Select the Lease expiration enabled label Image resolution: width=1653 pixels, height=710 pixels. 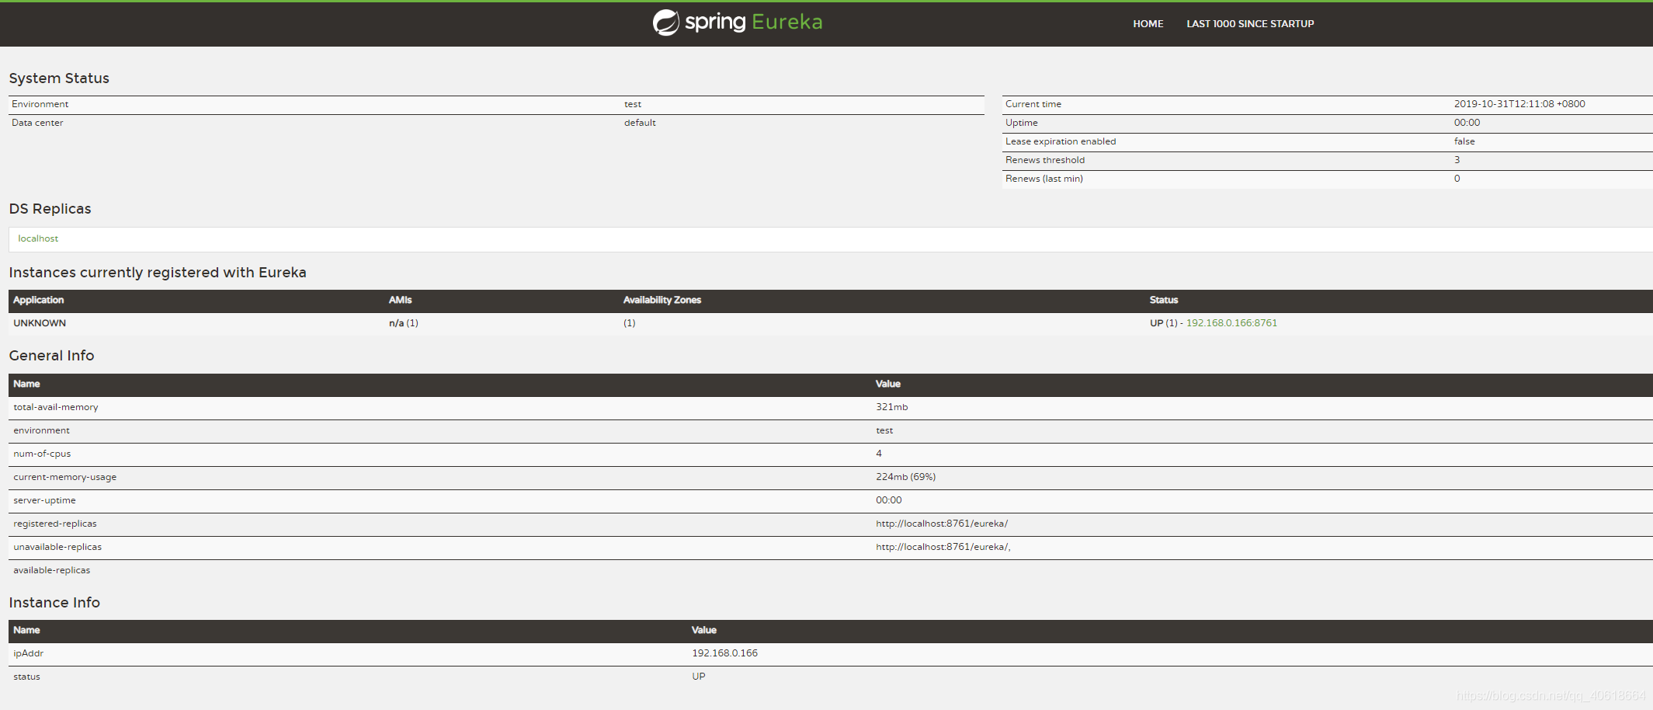tap(1061, 141)
